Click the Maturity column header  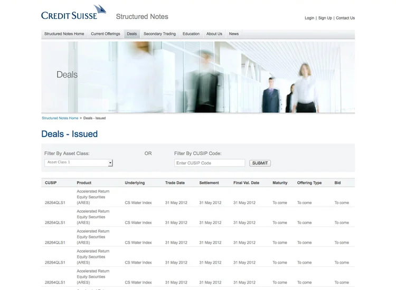(280, 183)
